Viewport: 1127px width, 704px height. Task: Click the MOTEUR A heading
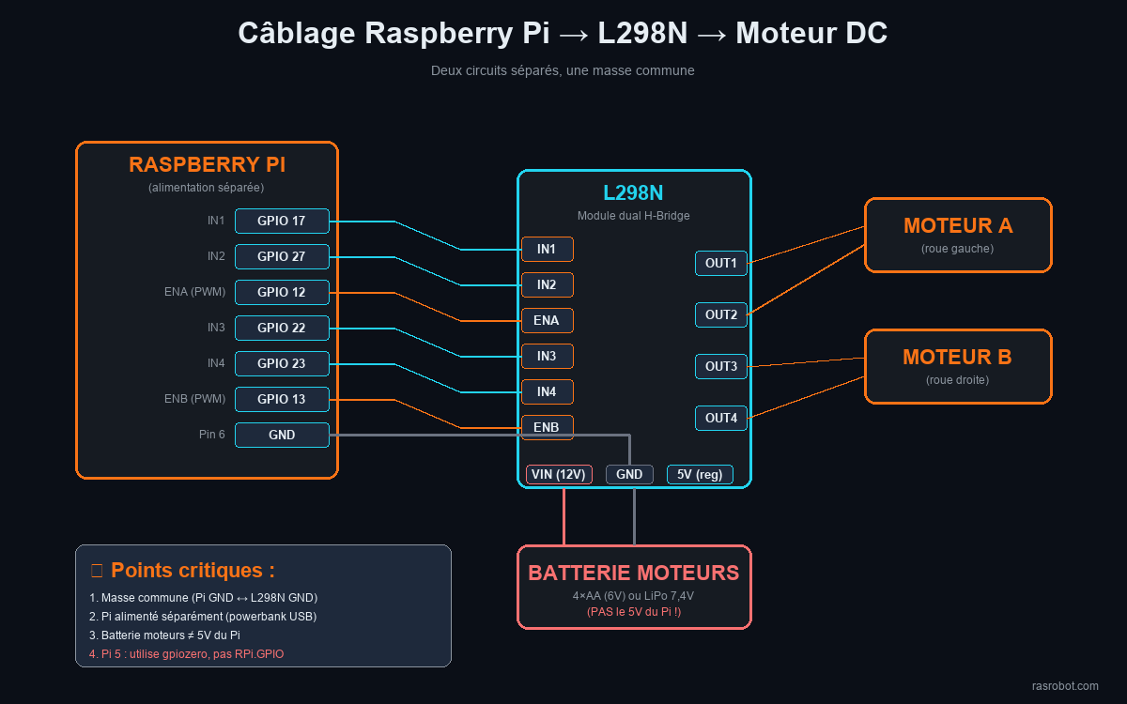point(958,226)
